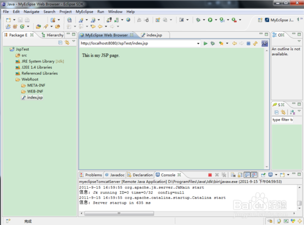
Task: Click the Sort alphabetically icon in S panel
Action: [x=293, y=112]
